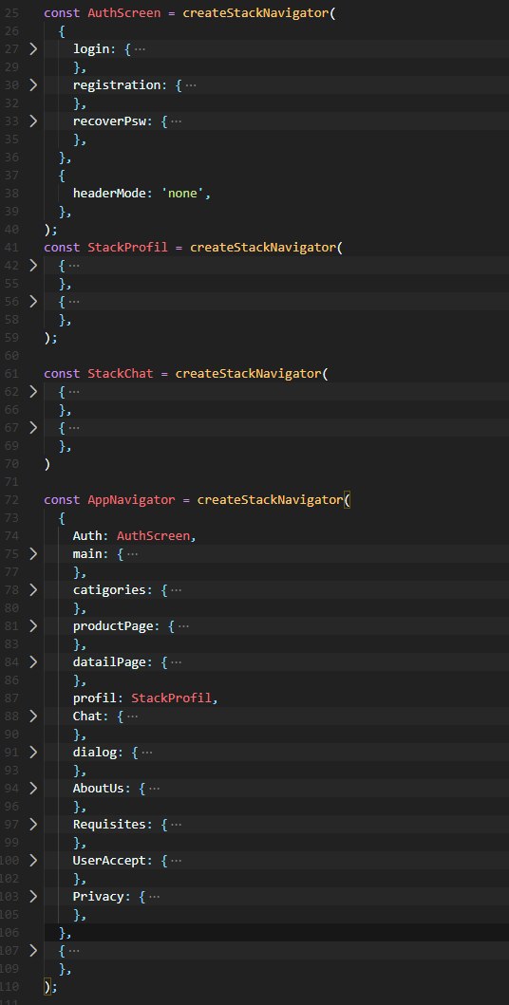Click the AuthScreen constant declaration

click(x=123, y=13)
